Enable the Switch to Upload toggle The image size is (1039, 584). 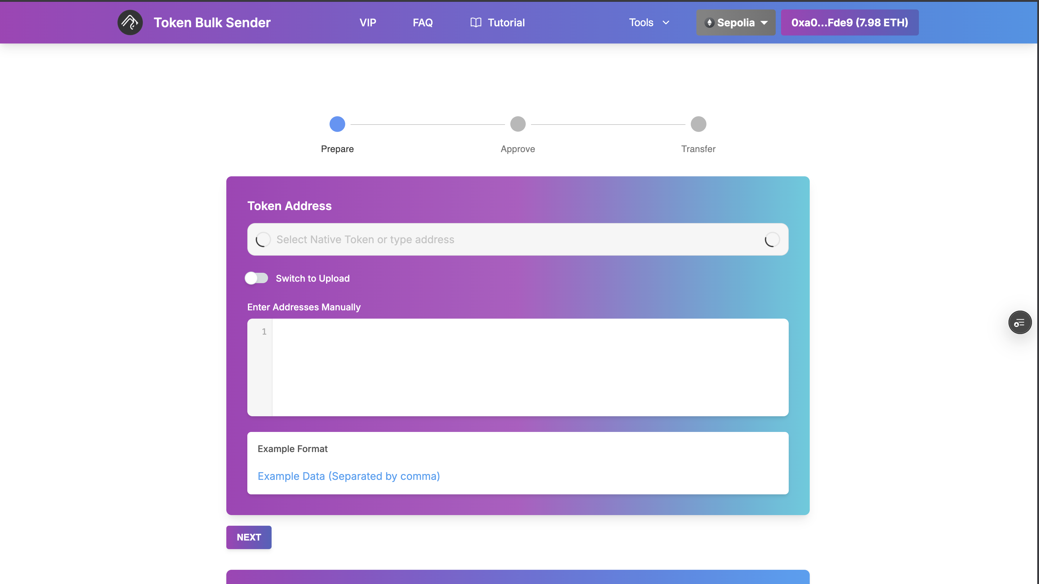pos(256,278)
